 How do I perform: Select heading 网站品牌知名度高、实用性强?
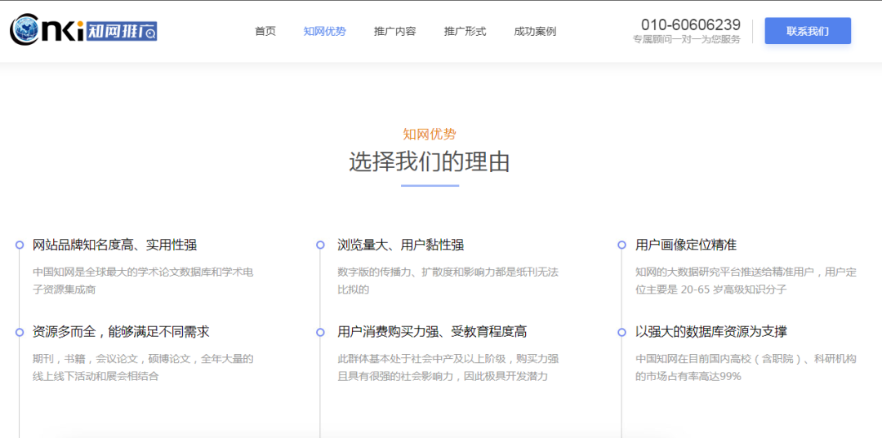click(x=115, y=245)
